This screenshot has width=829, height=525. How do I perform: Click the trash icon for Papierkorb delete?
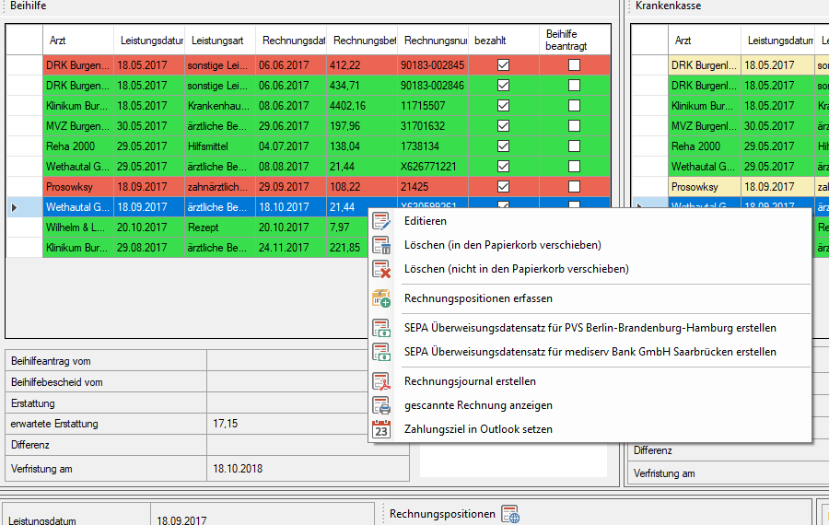380,245
